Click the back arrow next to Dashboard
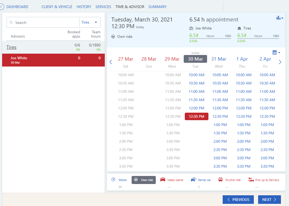289x206 pixels. tap(2, 7)
